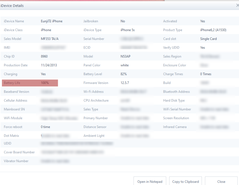The image size is (239, 185).
Task: Click the Distance Sensor label
Action: [95, 127]
